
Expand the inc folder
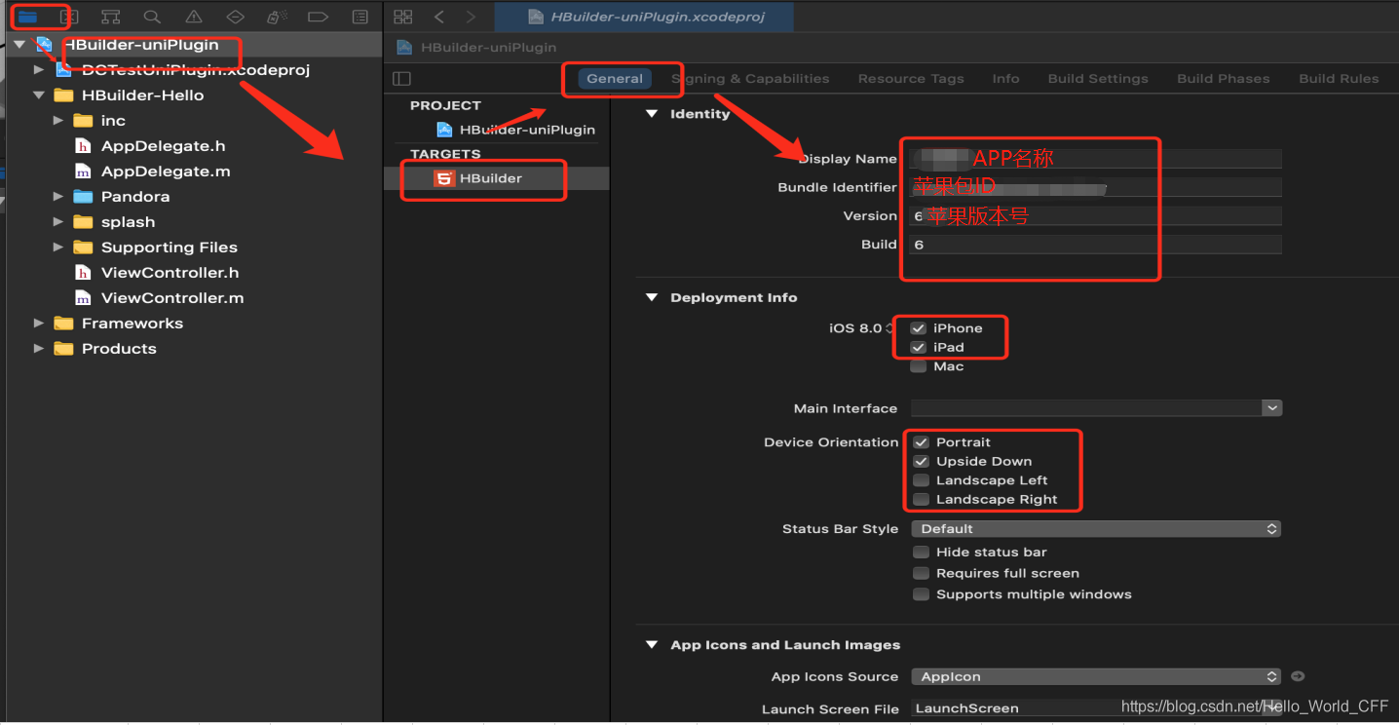(58, 121)
